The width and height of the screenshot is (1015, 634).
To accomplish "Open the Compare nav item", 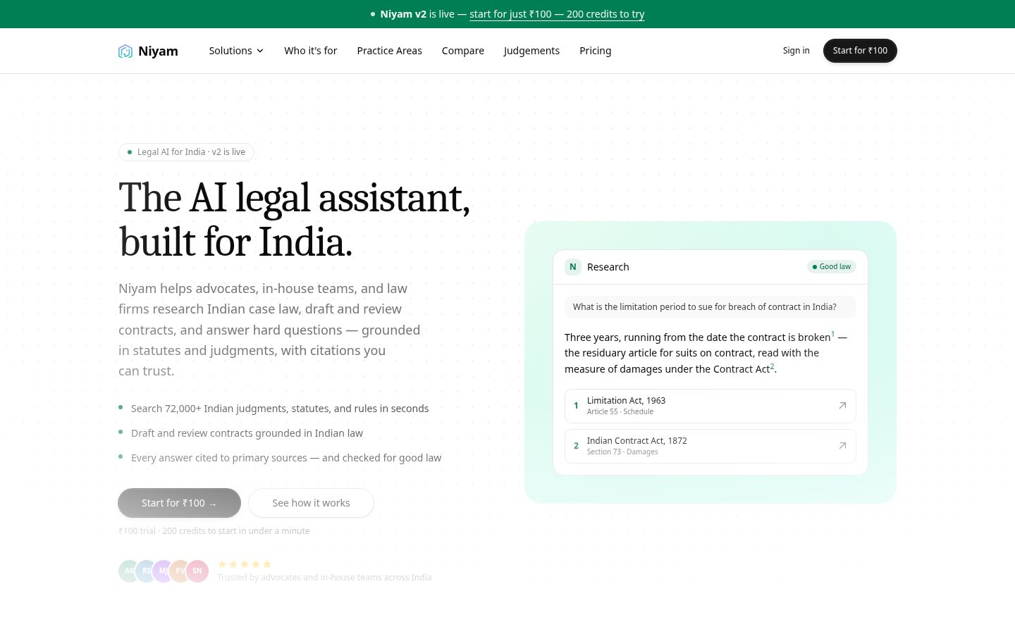I will tap(463, 51).
